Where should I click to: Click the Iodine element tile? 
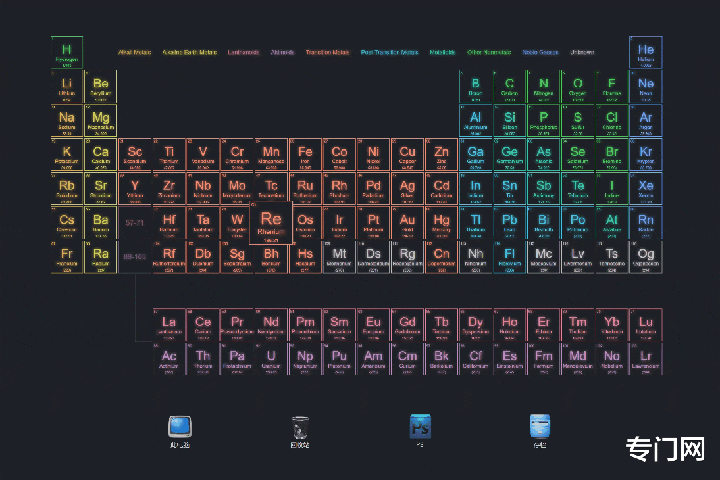tap(611, 189)
